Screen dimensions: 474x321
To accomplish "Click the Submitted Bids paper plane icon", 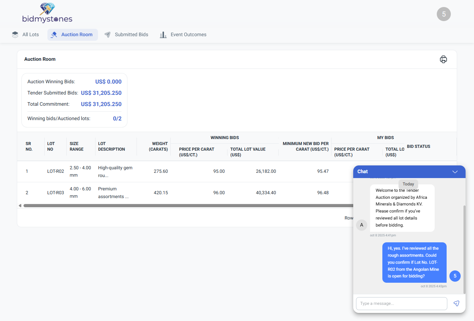I will (x=107, y=34).
